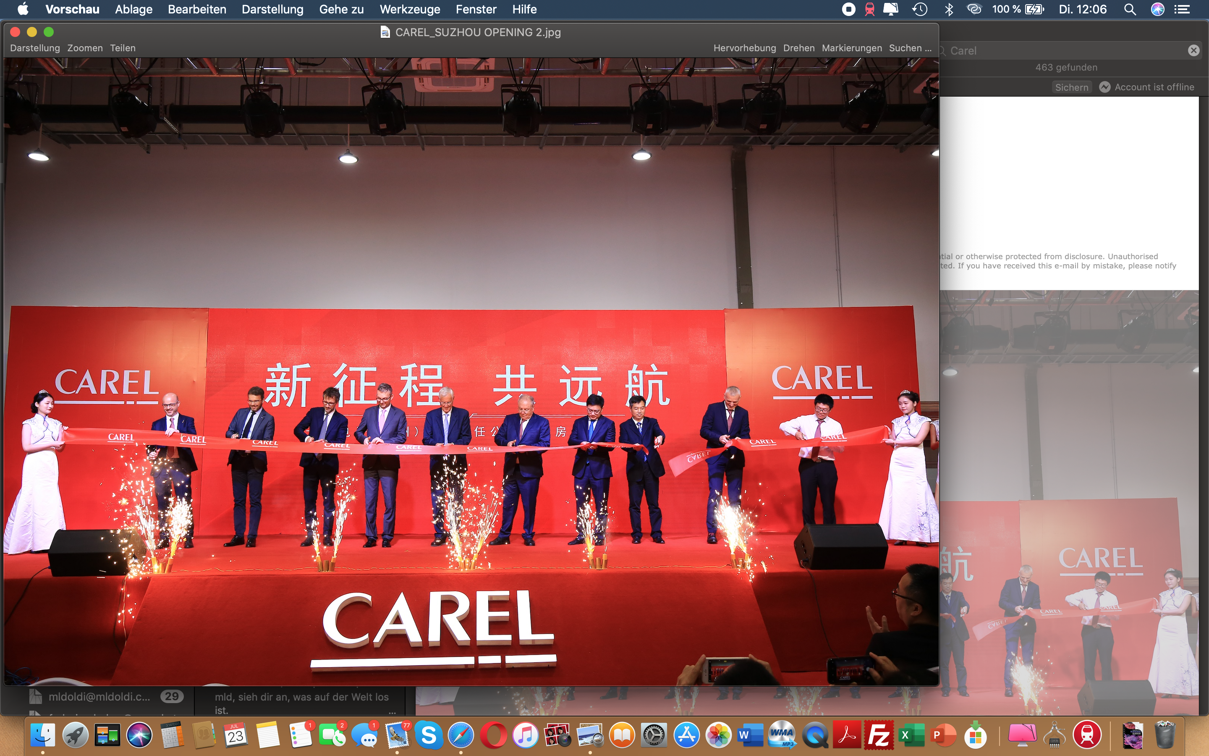Screen dimensions: 1209x756
Task: Open iTunes from the Dock
Action: tap(525, 735)
